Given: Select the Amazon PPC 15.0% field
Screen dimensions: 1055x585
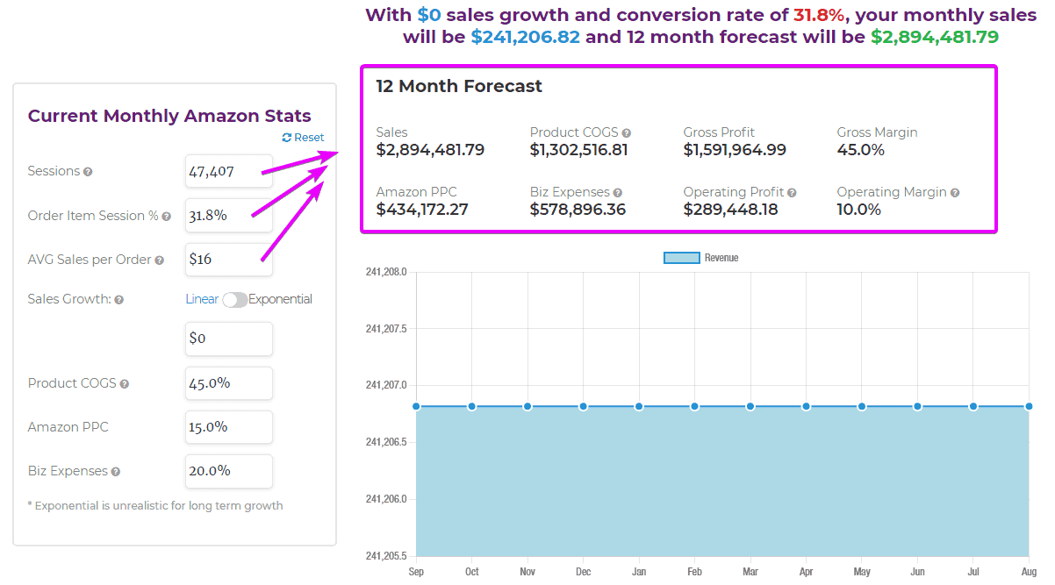Looking at the screenshot, I should [228, 427].
